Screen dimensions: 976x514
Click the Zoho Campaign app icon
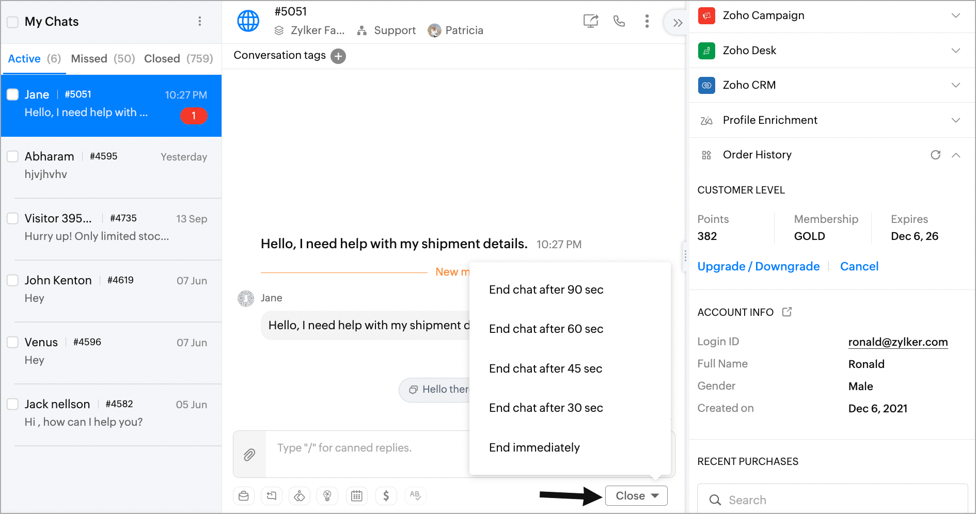click(x=706, y=15)
